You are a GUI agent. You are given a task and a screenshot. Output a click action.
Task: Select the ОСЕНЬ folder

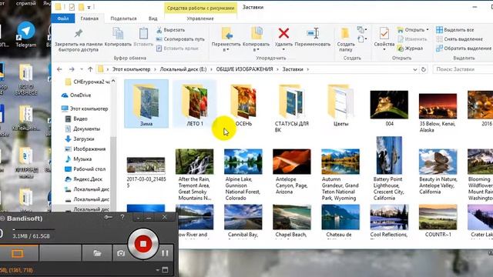coord(243,105)
